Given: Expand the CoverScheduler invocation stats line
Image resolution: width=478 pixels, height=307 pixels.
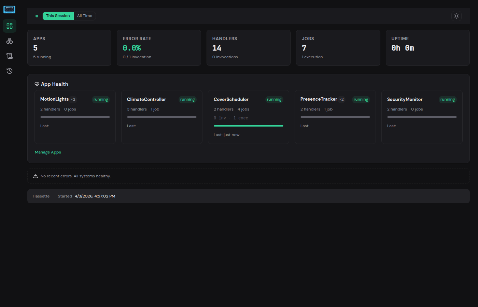Looking at the screenshot, I should coord(231,118).
